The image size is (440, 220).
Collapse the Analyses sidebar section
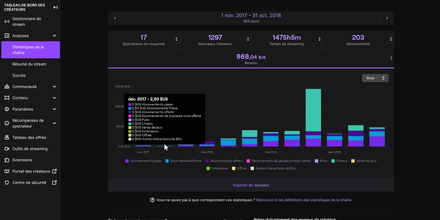pyautogui.click(x=54, y=36)
